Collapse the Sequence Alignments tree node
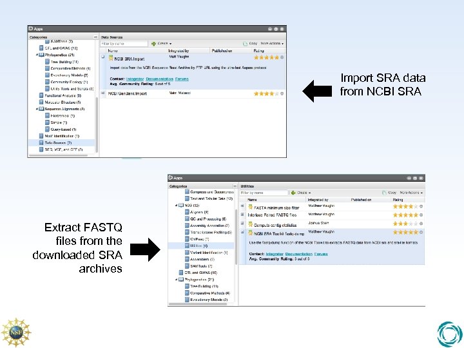464x348 pixels. (37, 109)
